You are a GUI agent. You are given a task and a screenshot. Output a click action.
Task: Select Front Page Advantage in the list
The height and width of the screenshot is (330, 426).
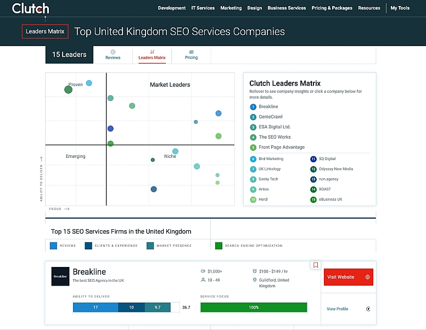[x=282, y=147]
